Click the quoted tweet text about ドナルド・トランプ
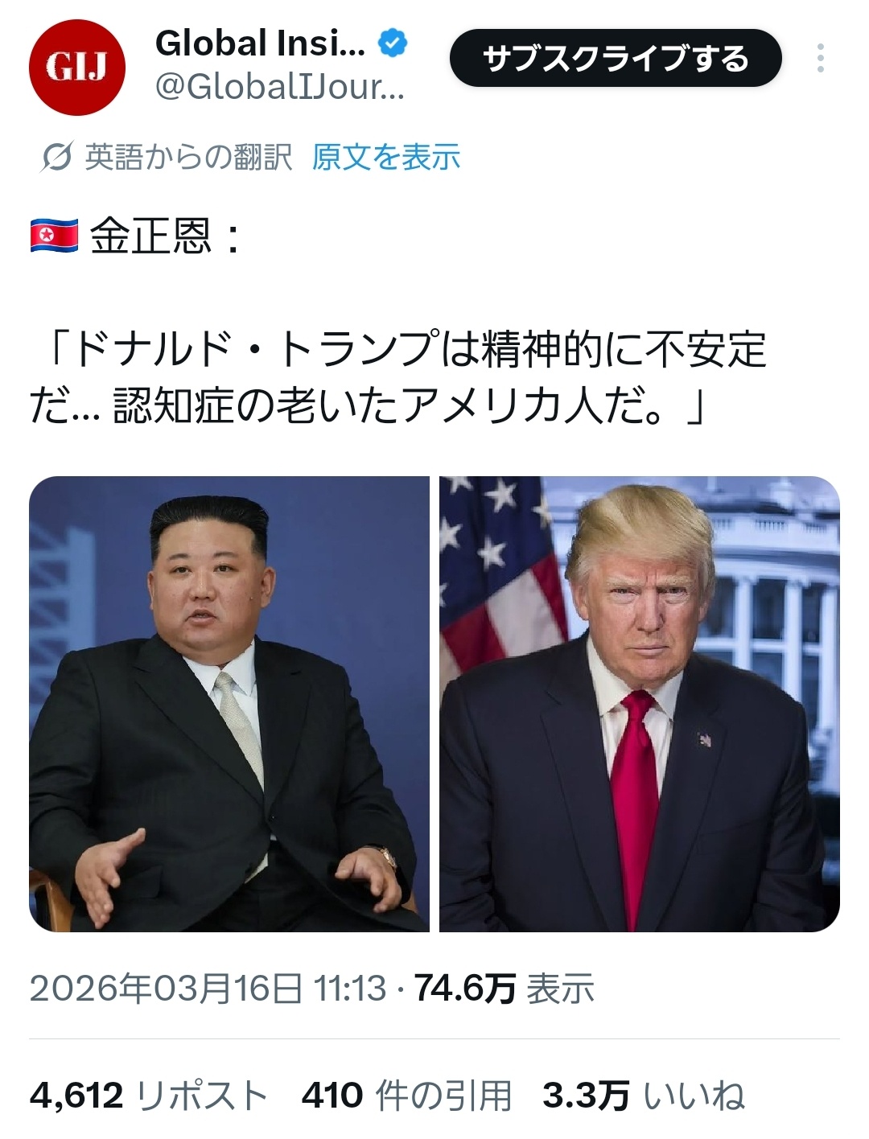This screenshot has height=1139, width=869. point(398,377)
